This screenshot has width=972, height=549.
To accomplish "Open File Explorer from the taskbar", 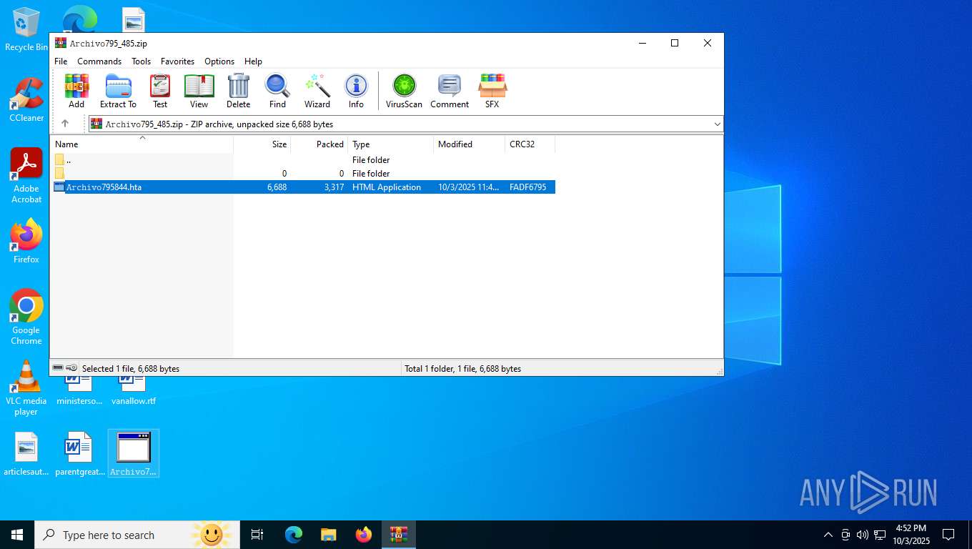I will point(328,535).
